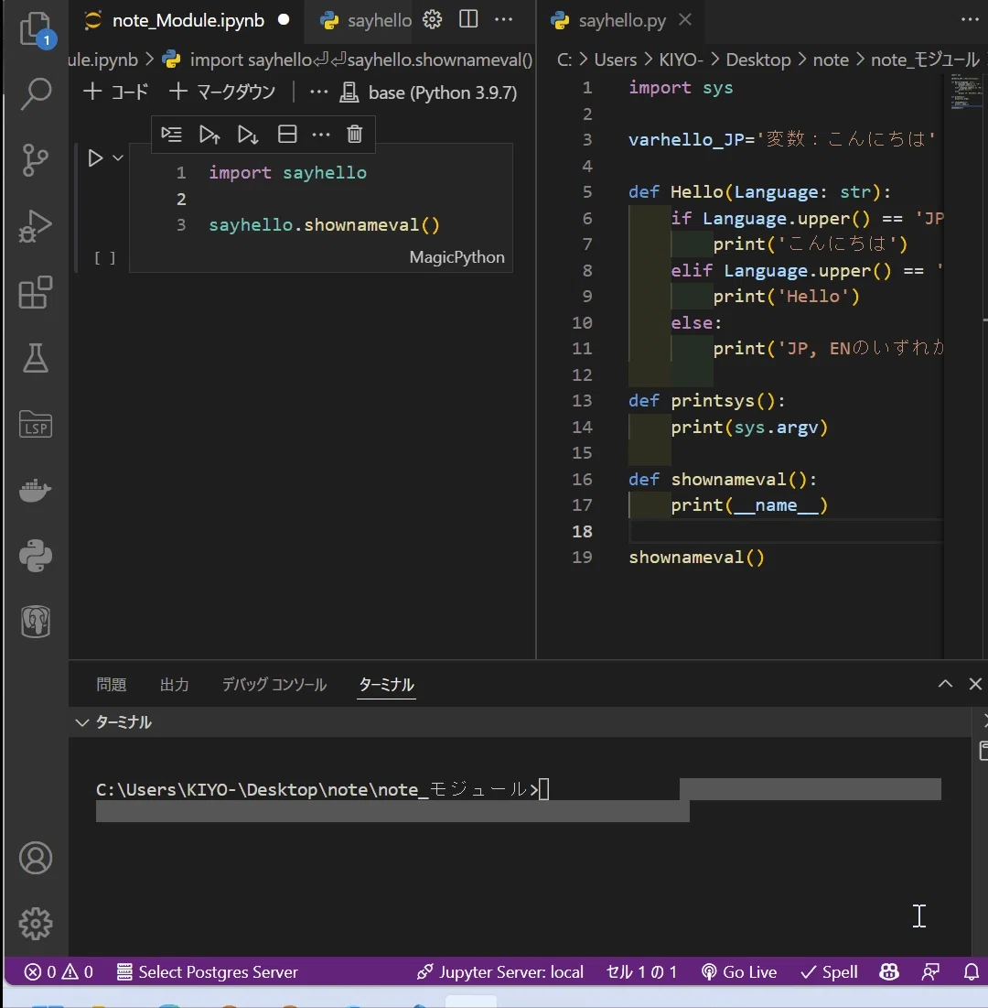Open the Manage gear in activity bar

(x=36, y=925)
